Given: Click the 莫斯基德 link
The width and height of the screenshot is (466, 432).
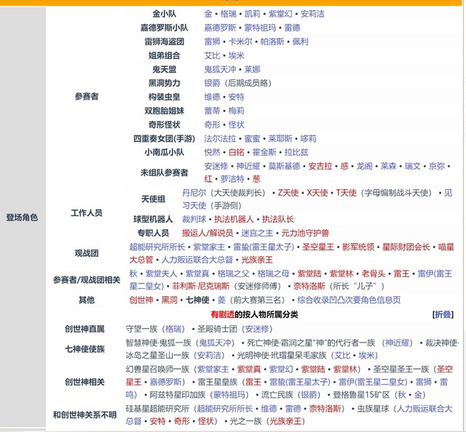Looking at the screenshot, I should coord(283,166).
